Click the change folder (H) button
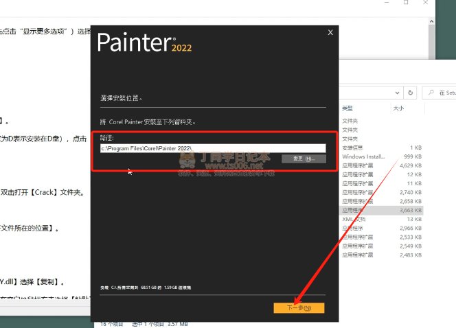The image size is (456, 328). click(304, 159)
